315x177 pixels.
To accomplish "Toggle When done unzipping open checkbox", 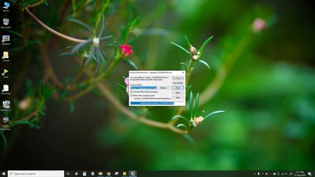I will coord(131,96).
